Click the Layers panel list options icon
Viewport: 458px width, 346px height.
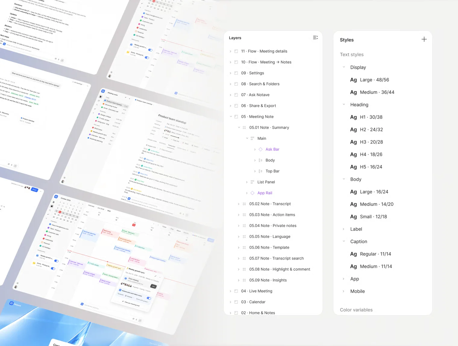[x=315, y=38]
